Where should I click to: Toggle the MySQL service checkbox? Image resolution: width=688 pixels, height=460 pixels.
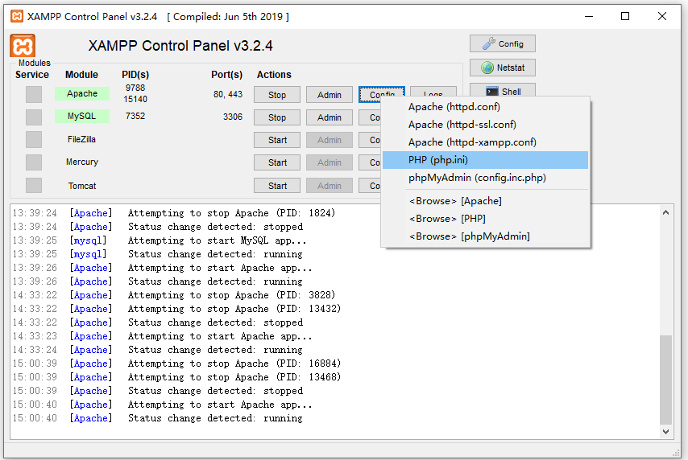[34, 117]
